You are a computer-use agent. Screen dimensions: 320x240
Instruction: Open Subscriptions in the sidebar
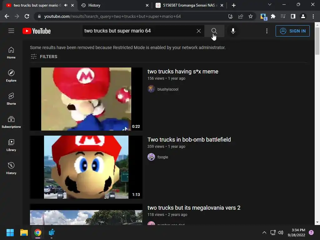pos(11,122)
